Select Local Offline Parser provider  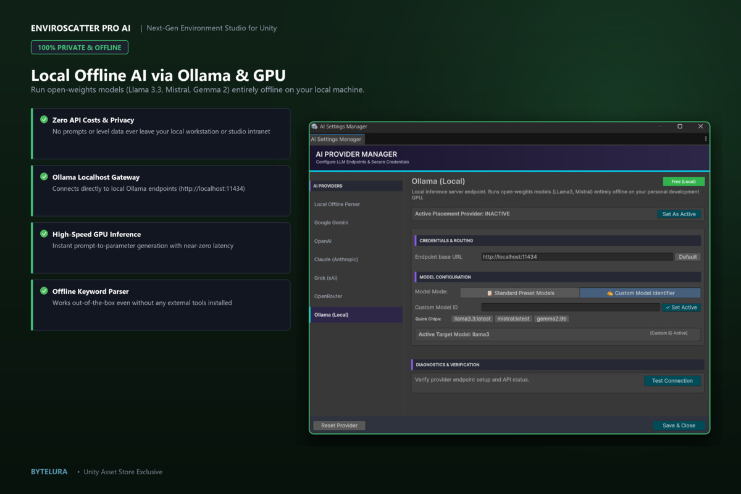pos(356,204)
